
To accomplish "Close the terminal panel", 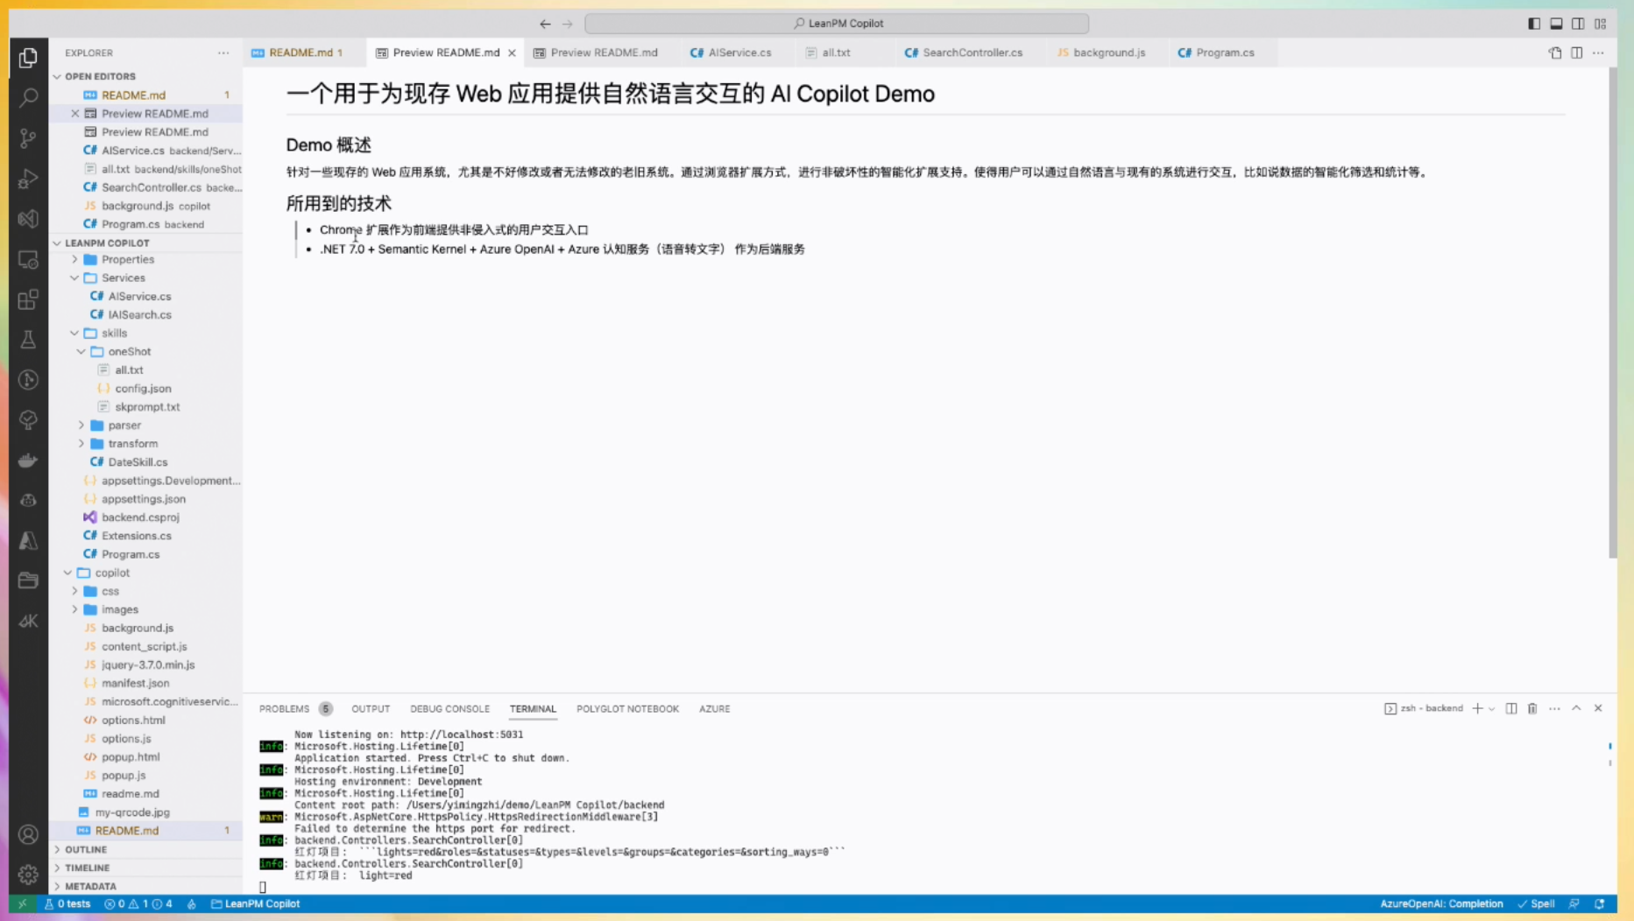I will (1598, 708).
